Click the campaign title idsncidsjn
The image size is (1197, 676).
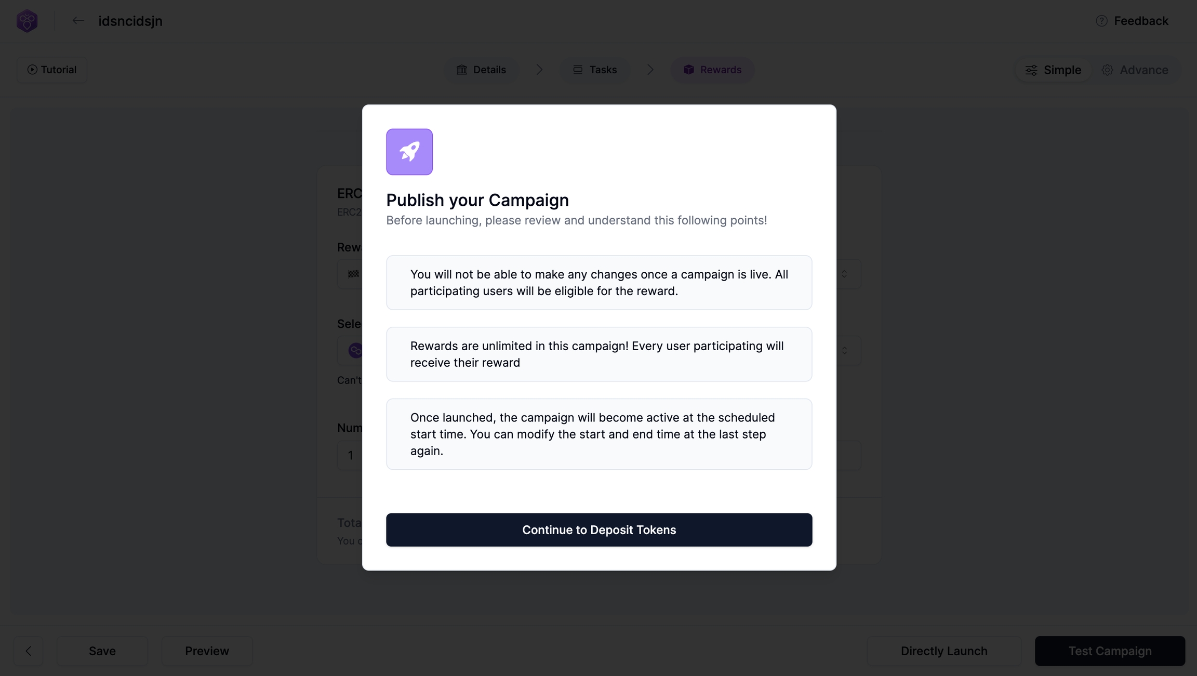tap(130, 21)
